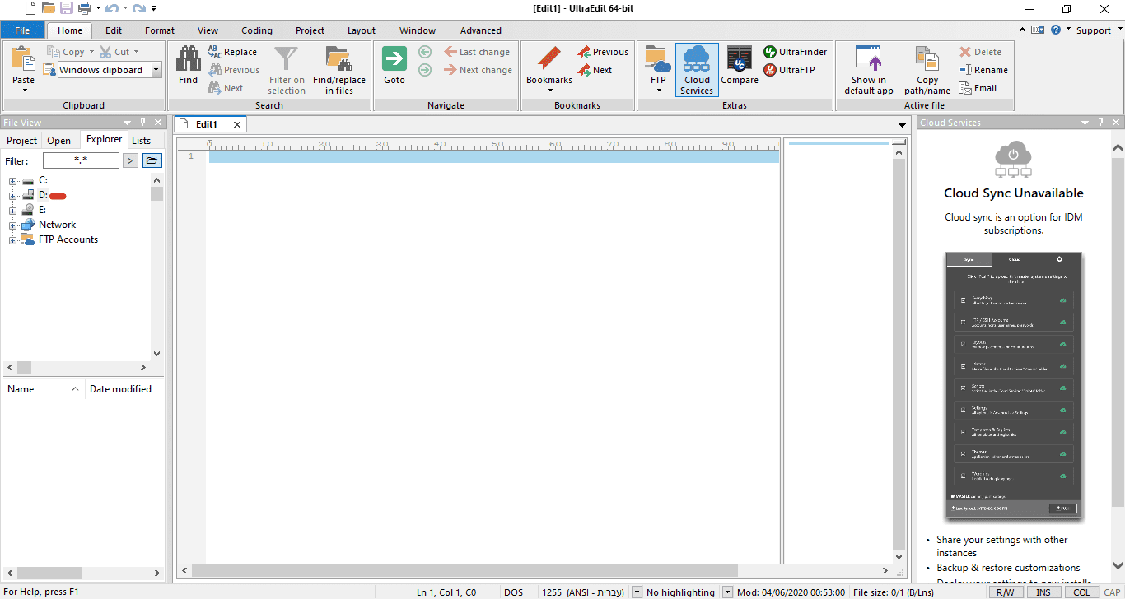
Task: Toggle the R/W status indicator
Action: tap(1004, 592)
